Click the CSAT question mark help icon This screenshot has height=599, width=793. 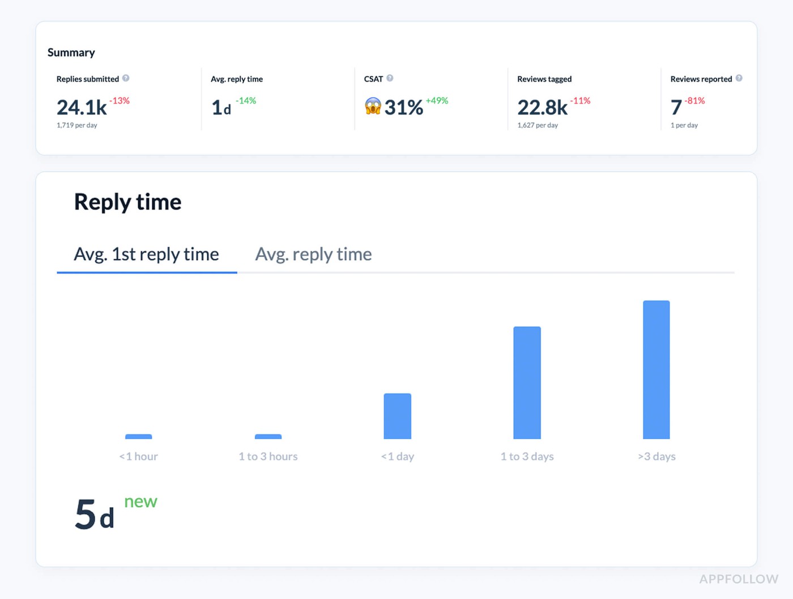tap(390, 78)
